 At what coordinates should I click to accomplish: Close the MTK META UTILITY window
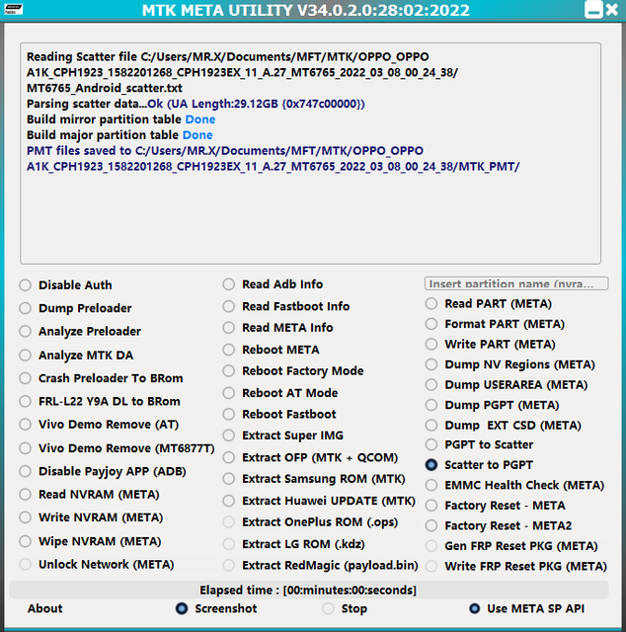(612, 9)
